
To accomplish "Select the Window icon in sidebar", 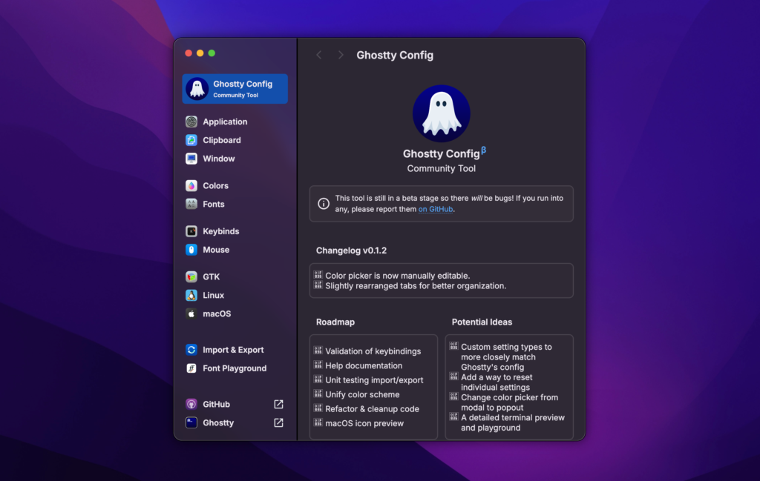I will click(191, 159).
